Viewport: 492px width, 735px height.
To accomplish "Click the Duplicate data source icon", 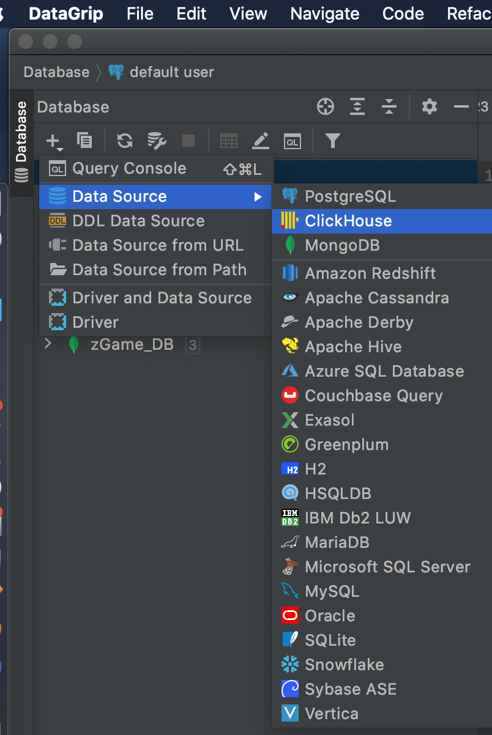I will pos(84,141).
